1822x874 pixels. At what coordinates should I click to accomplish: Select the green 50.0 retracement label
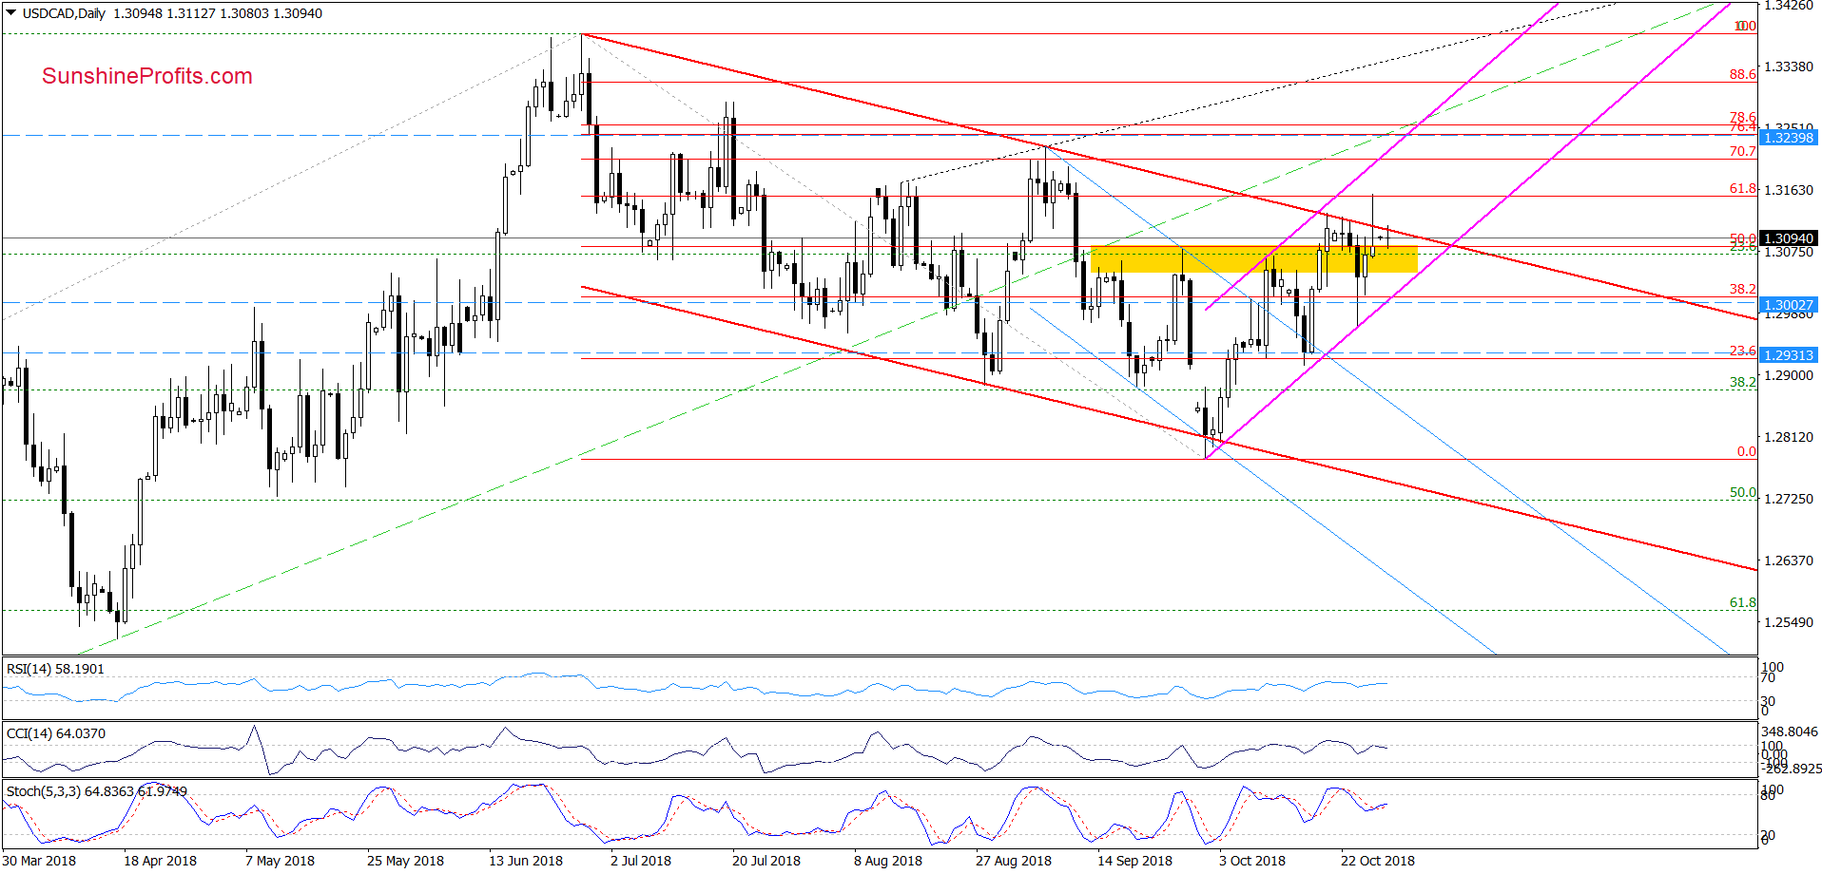pos(1742,492)
